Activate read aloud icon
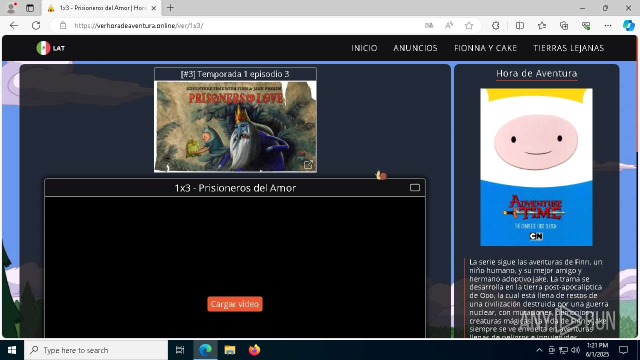 tap(449, 25)
